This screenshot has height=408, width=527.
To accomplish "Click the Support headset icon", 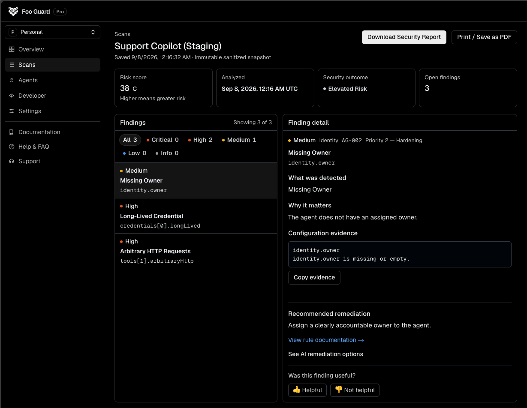I will point(12,161).
